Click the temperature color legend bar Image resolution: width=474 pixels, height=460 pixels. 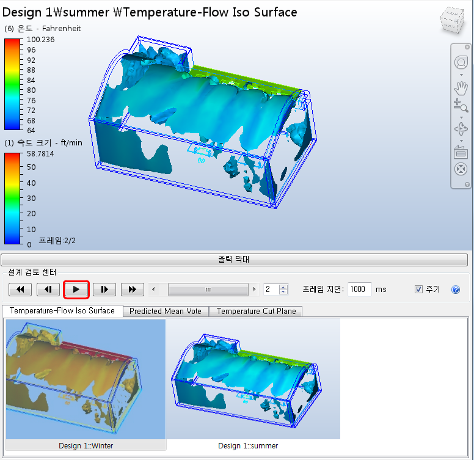(x=12, y=84)
